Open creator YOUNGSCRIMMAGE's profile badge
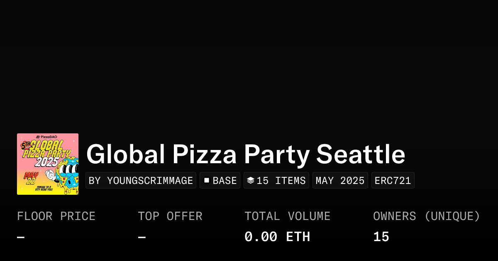The height and width of the screenshot is (261, 498). [x=141, y=181]
